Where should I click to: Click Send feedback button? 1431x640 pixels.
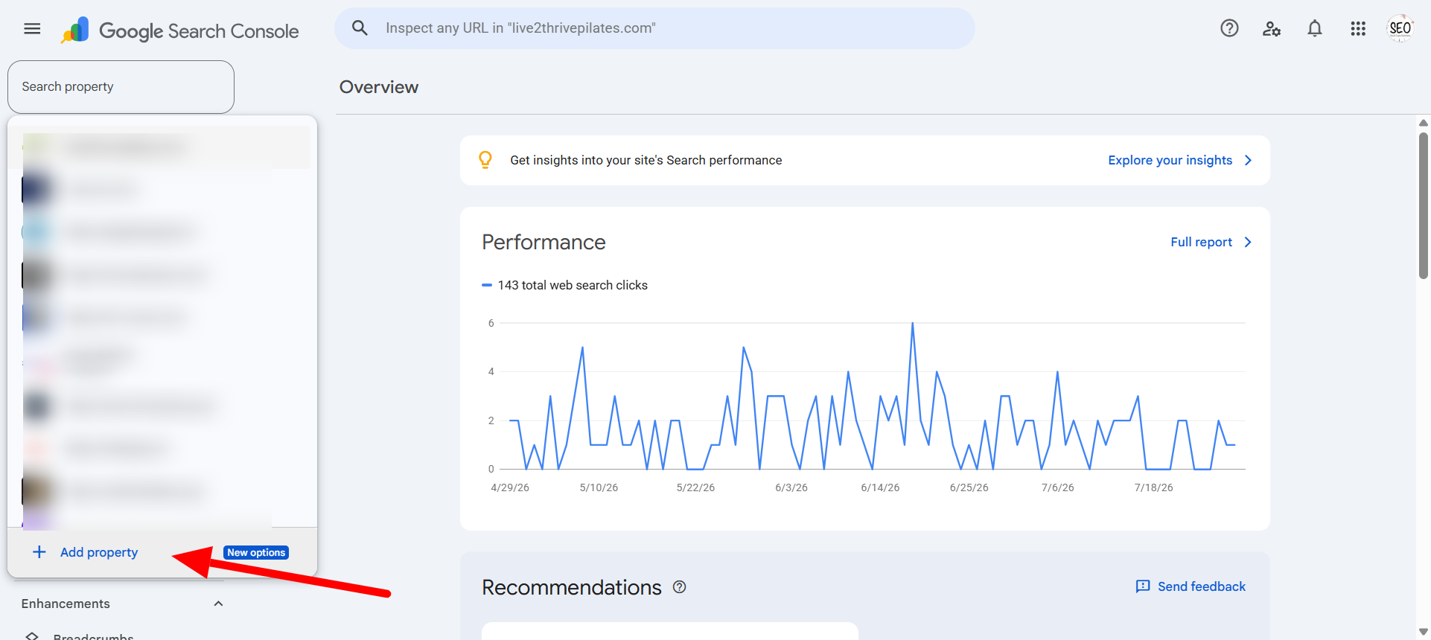[x=1190, y=586]
